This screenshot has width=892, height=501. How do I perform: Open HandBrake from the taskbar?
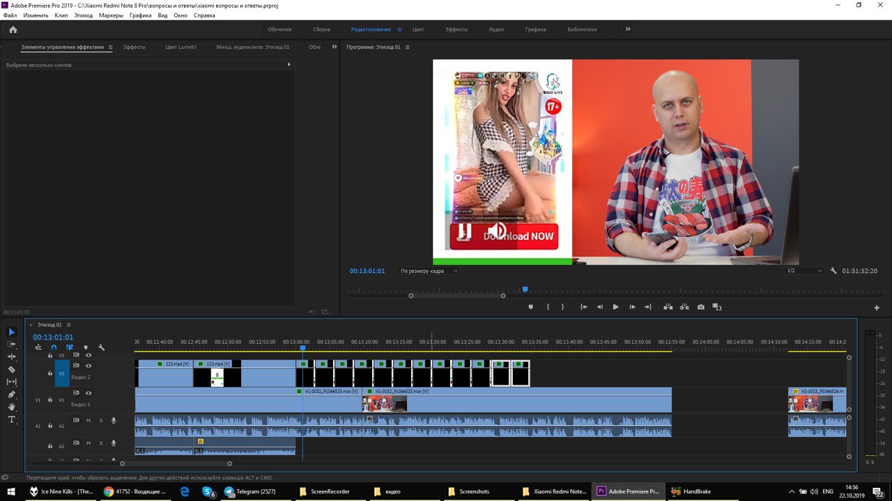click(691, 491)
